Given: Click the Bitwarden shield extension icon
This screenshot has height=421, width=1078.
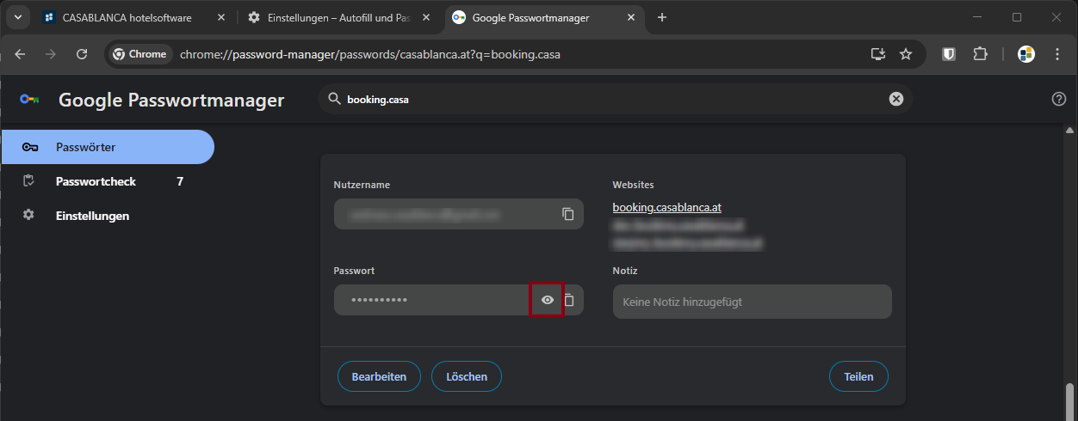Looking at the screenshot, I should [x=949, y=54].
